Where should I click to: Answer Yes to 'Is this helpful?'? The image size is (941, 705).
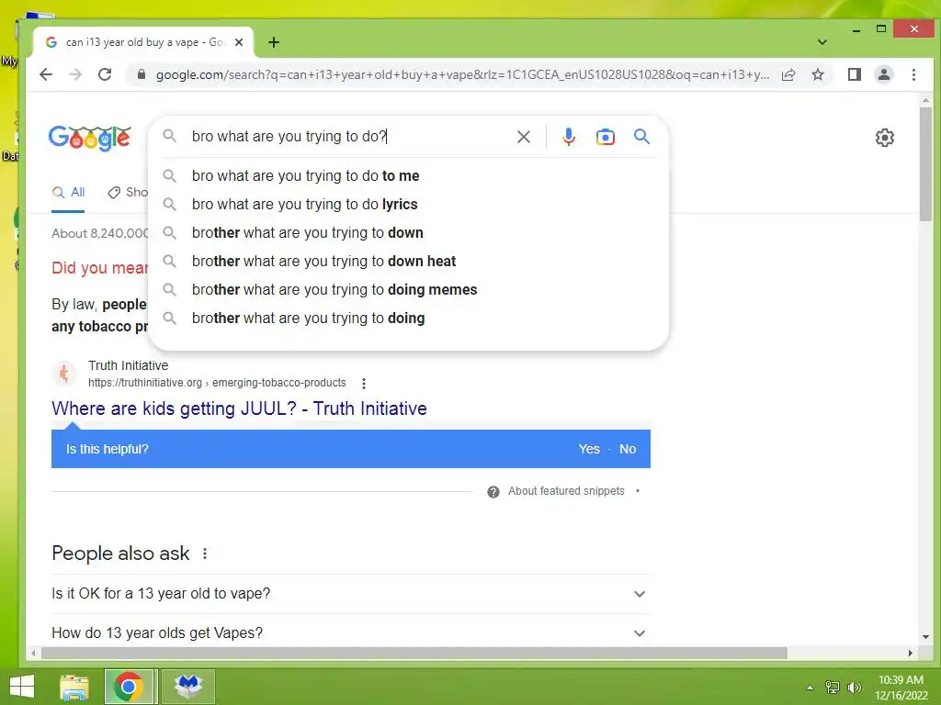tap(589, 449)
